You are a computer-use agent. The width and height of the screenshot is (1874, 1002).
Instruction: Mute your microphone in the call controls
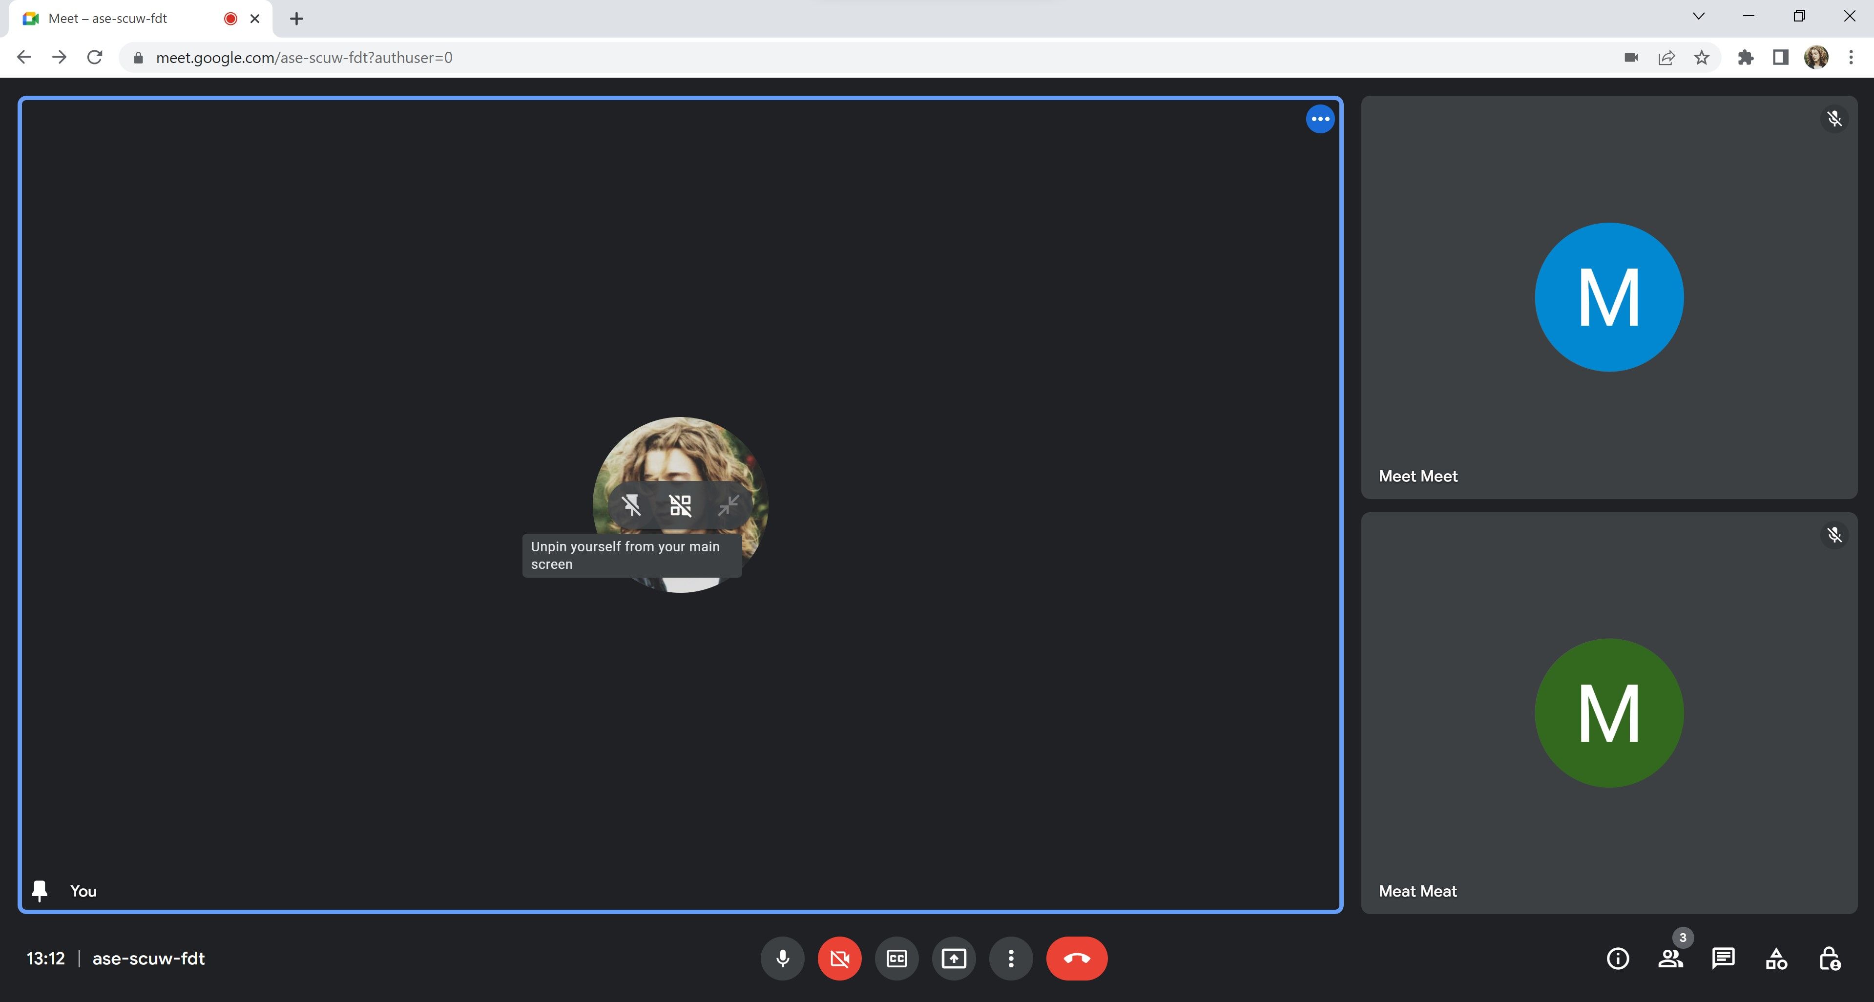tap(782, 959)
